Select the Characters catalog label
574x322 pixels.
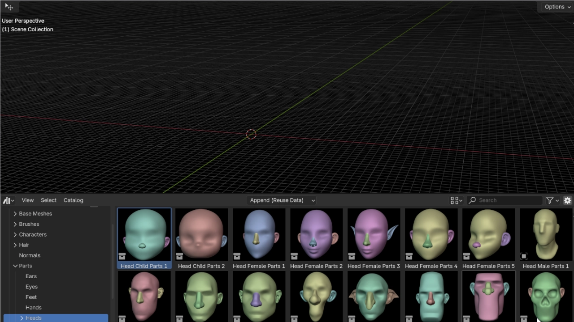(x=33, y=234)
